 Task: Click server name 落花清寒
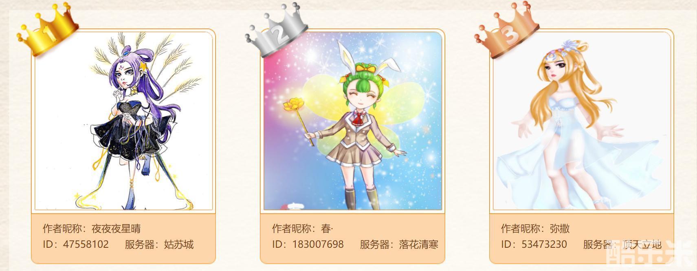419,245
